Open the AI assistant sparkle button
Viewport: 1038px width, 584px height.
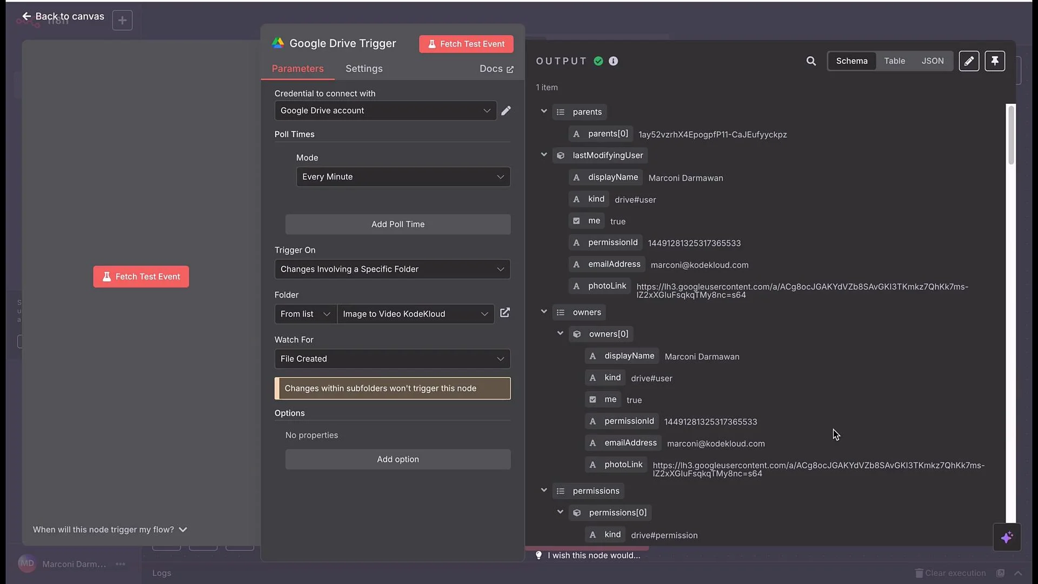[x=1007, y=537]
